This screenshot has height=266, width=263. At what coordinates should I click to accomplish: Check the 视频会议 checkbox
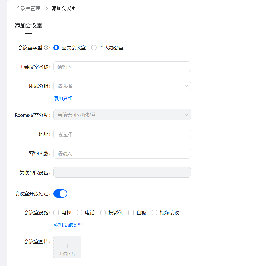[x=154, y=213]
